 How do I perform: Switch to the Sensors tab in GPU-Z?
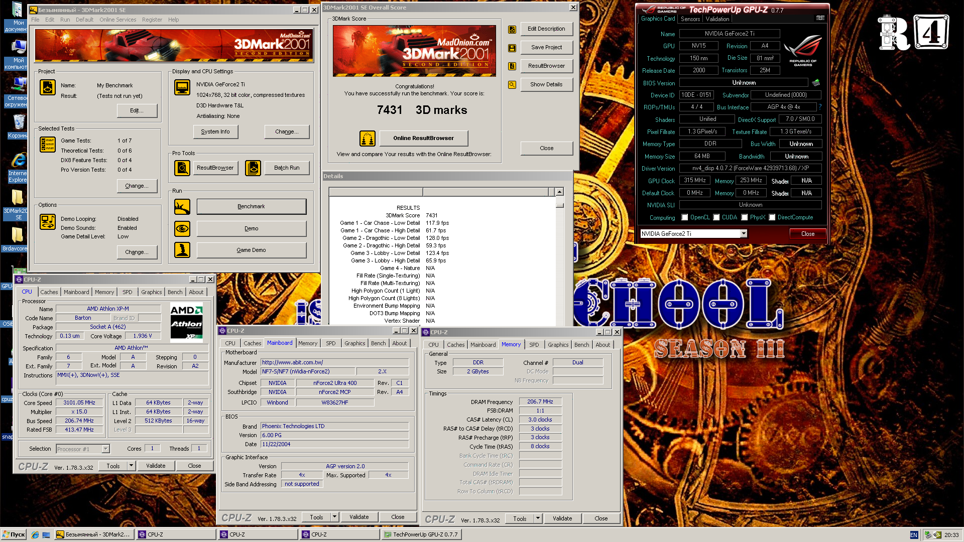pyautogui.click(x=690, y=19)
